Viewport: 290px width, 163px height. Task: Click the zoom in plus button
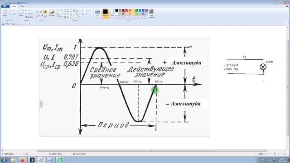(x=284, y=154)
